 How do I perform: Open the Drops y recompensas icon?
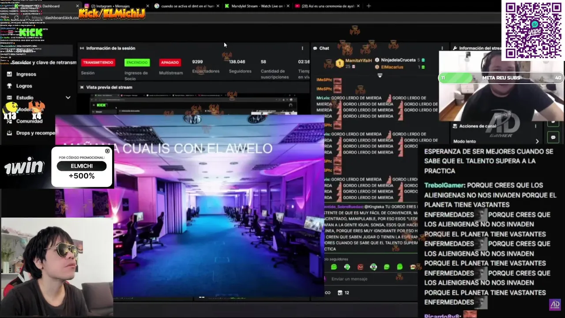click(x=9, y=133)
